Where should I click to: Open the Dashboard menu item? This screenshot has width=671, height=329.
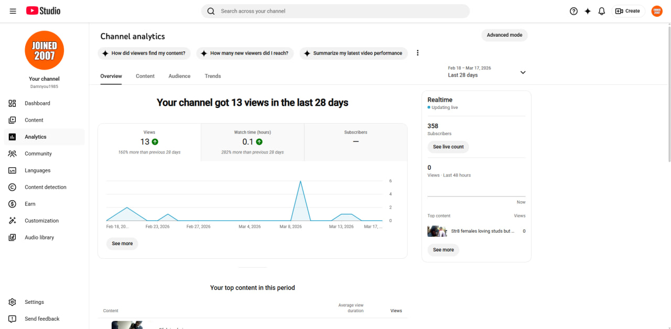pyautogui.click(x=44, y=103)
